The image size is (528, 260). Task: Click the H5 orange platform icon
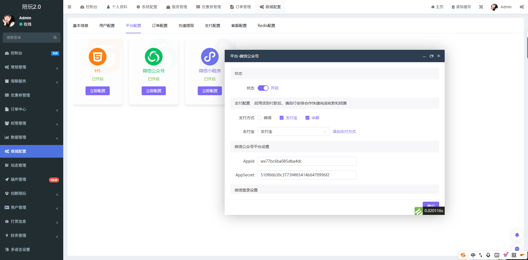click(x=98, y=57)
